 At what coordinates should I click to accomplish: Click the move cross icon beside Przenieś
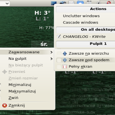5,72
